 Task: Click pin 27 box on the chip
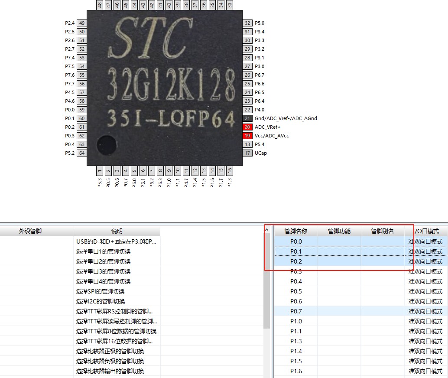tap(247, 66)
